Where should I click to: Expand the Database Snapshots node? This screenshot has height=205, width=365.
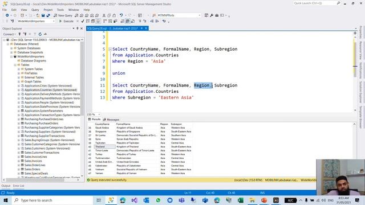point(11,52)
